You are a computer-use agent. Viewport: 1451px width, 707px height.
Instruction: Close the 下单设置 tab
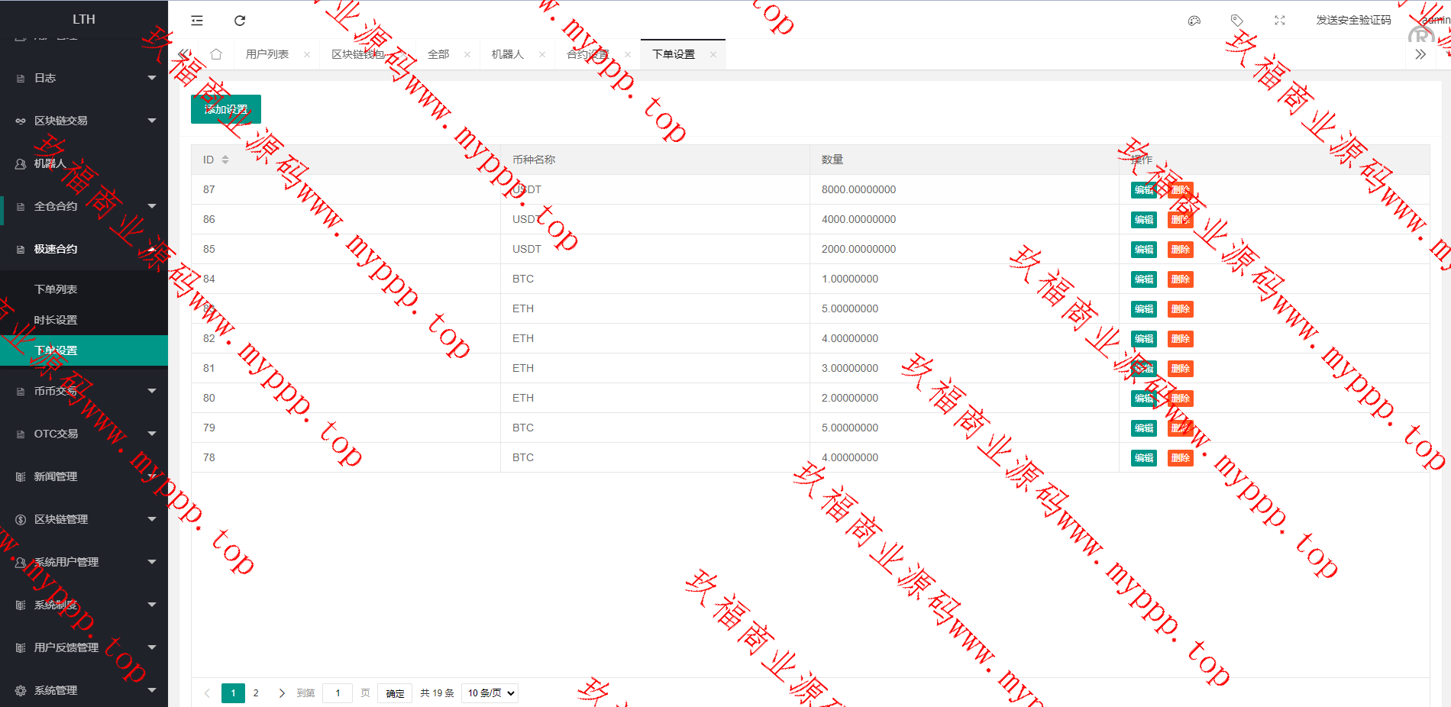coord(713,54)
